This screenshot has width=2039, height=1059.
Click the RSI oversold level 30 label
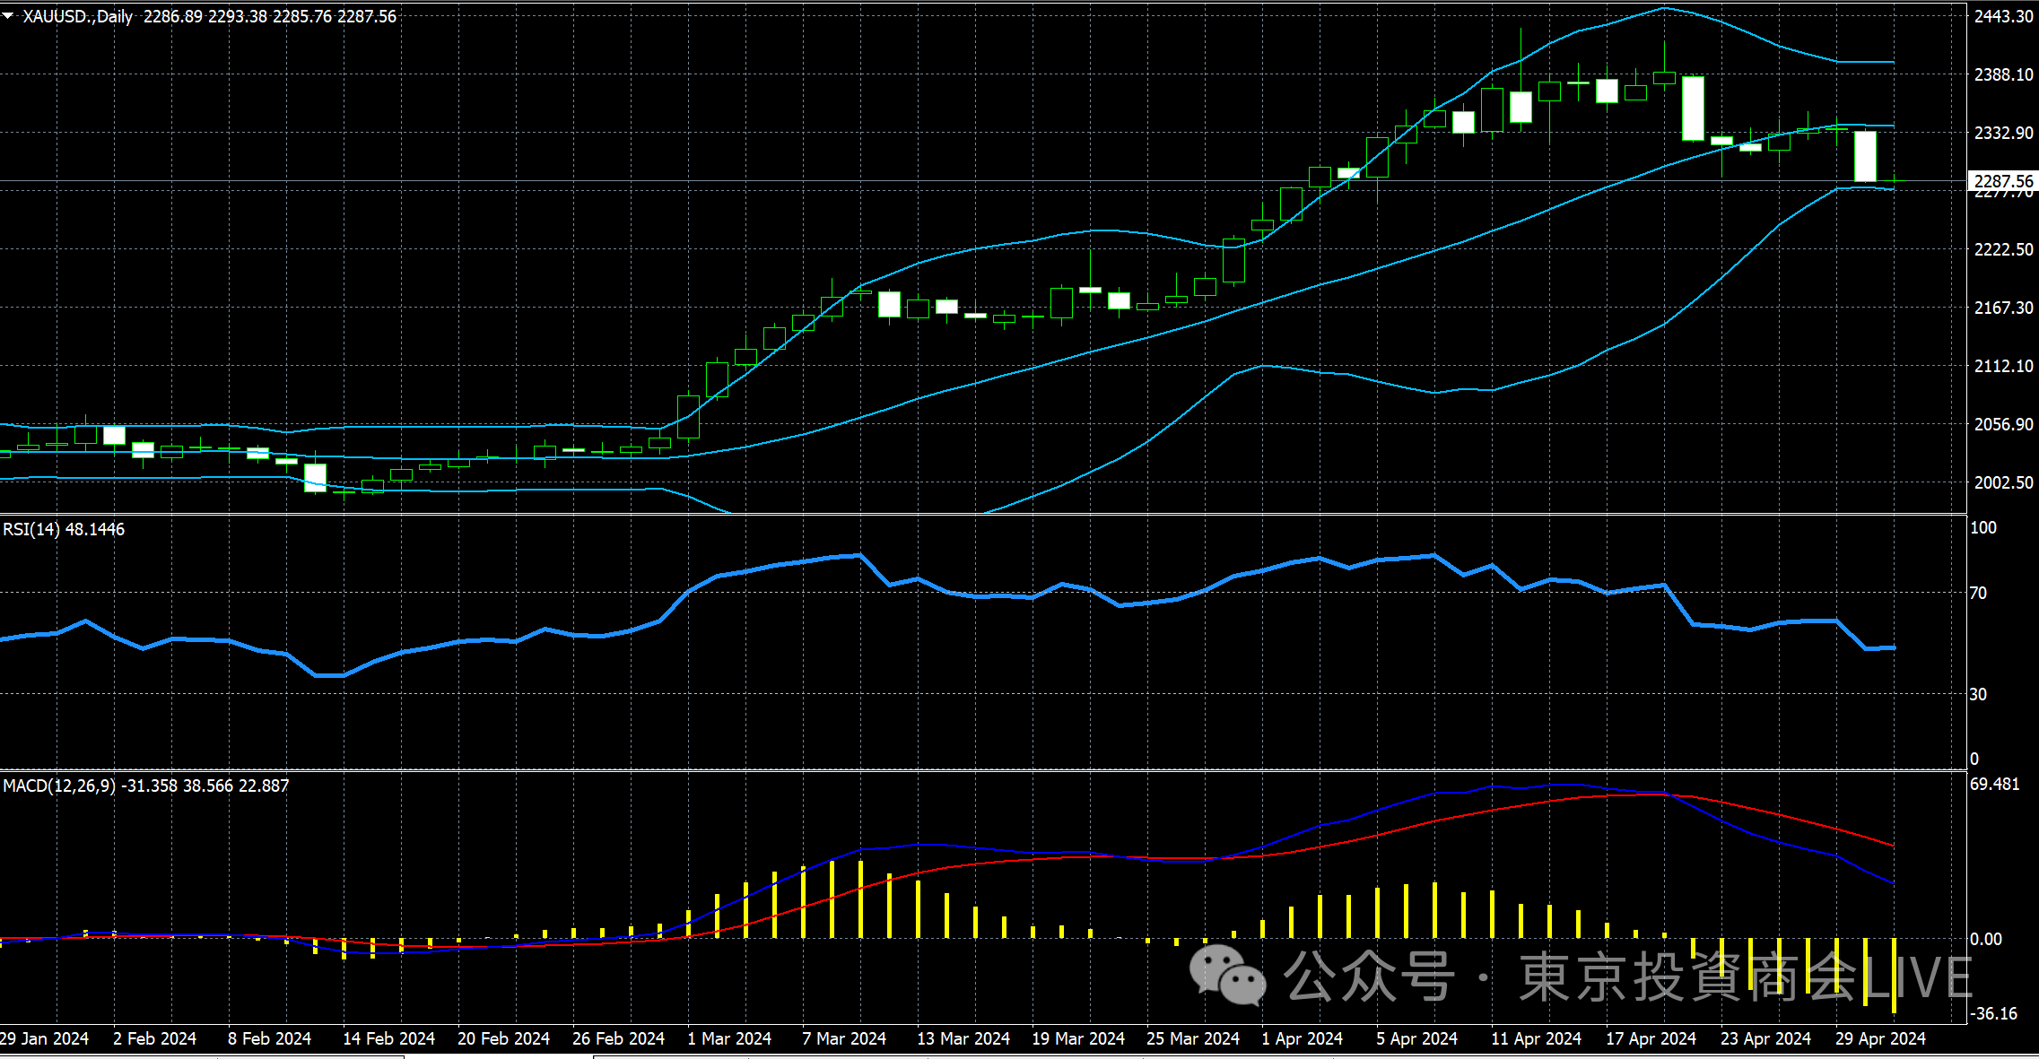[1978, 694]
